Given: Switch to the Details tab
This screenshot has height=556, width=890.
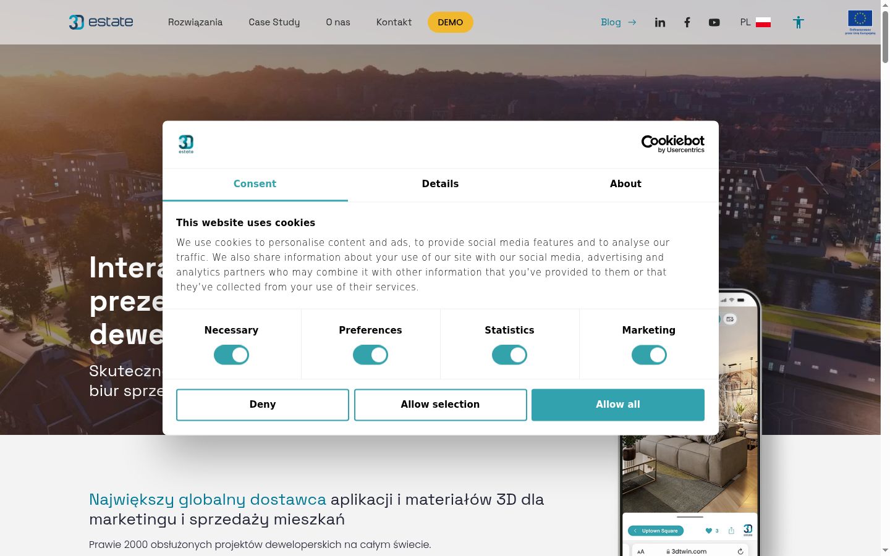Looking at the screenshot, I should pyautogui.click(x=440, y=184).
